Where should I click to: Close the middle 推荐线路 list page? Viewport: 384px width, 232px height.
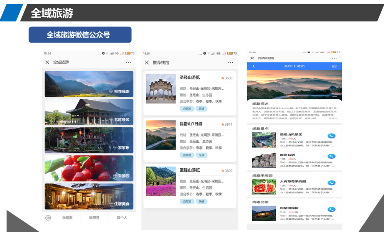[147, 63]
